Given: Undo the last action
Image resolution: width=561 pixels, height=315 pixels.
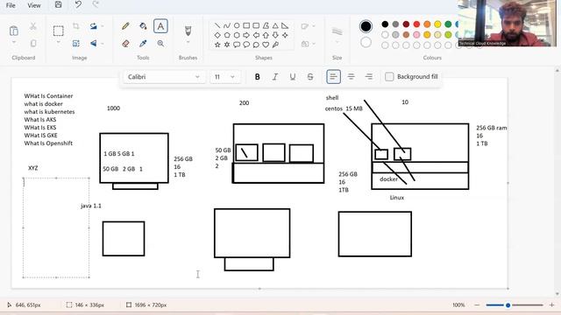Looking at the screenshot, I should click(x=78, y=4).
